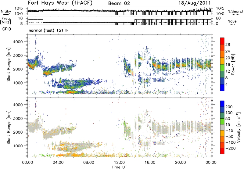Viewport: 244px width, 169px height.
Task: Click the Velocity panel "Slant Range [km]" label
Action: click(x=9, y=127)
